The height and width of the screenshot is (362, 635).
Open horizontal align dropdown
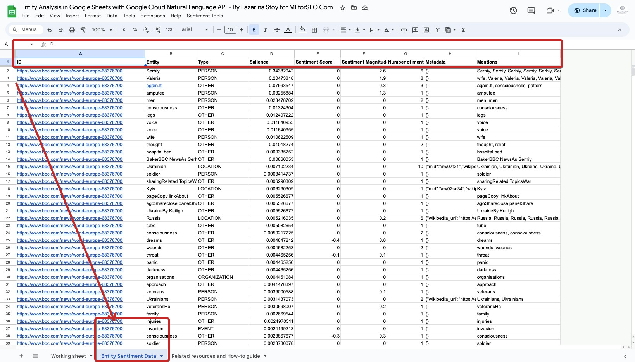345,30
